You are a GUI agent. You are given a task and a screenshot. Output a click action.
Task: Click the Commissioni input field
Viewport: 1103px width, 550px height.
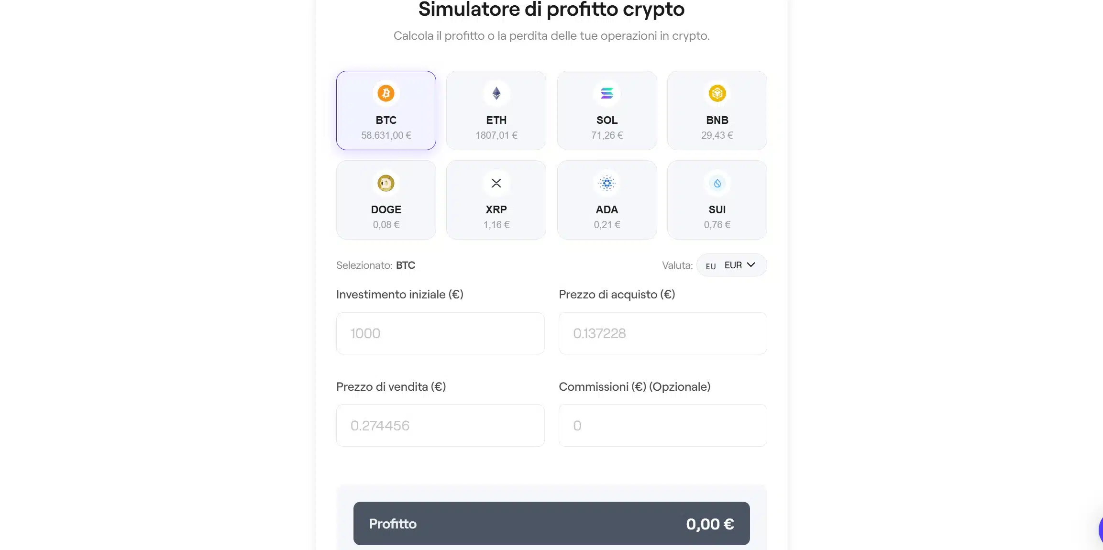(662, 425)
